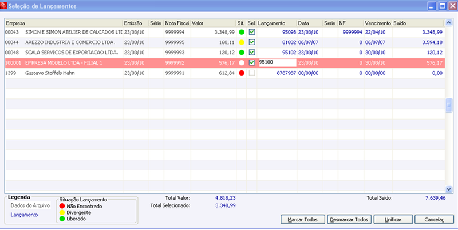Click the Unificar button
Viewport: 458px width, 230px height.
point(393,220)
